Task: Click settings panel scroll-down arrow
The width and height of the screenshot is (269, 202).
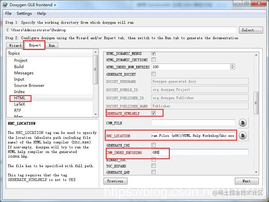Action: pos(256,172)
